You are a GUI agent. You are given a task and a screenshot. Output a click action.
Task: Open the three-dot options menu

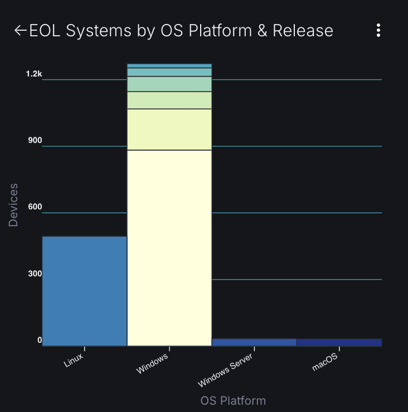[x=378, y=31]
